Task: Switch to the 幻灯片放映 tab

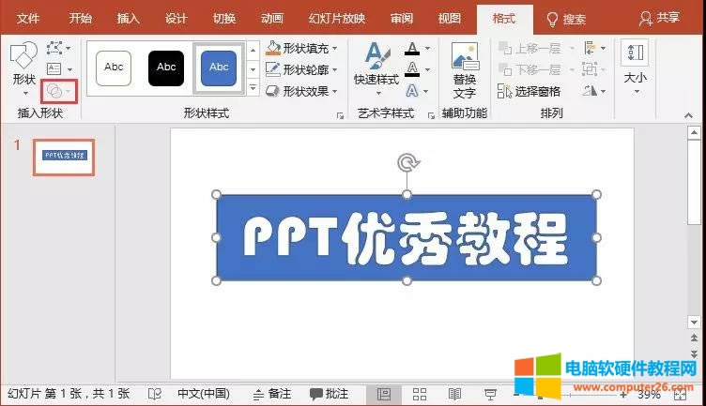Action: pyautogui.click(x=337, y=19)
